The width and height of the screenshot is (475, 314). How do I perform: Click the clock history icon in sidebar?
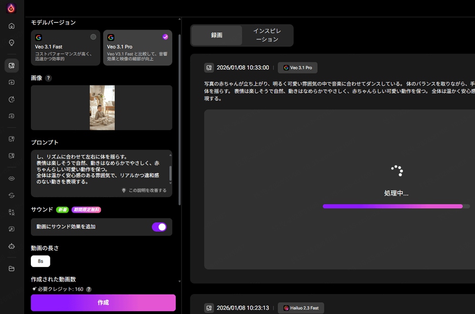11,99
